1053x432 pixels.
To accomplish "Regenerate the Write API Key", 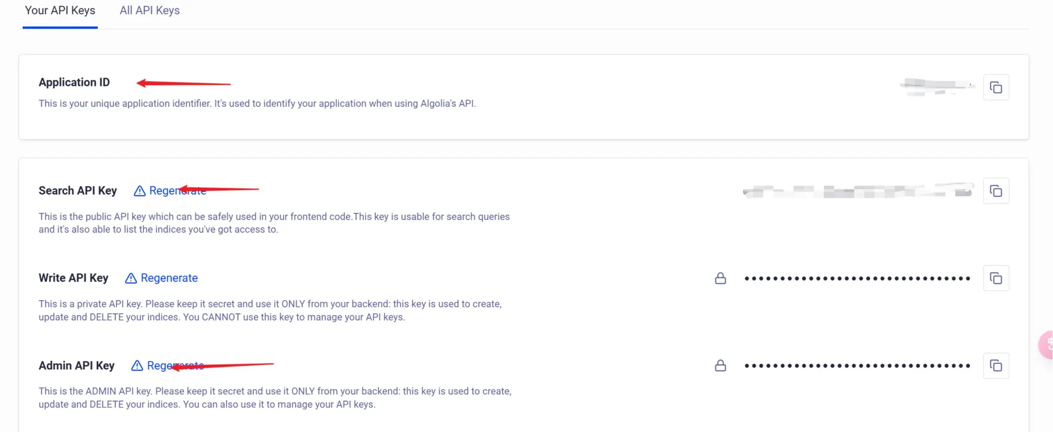I will point(169,278).
